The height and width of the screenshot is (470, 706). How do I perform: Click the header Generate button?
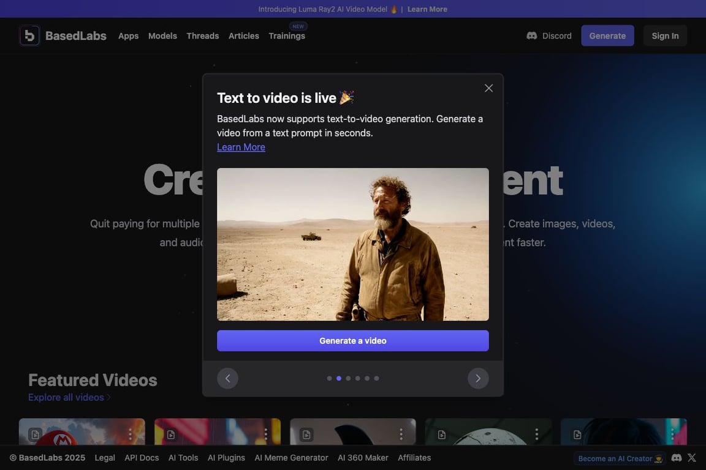pos(607,35)
